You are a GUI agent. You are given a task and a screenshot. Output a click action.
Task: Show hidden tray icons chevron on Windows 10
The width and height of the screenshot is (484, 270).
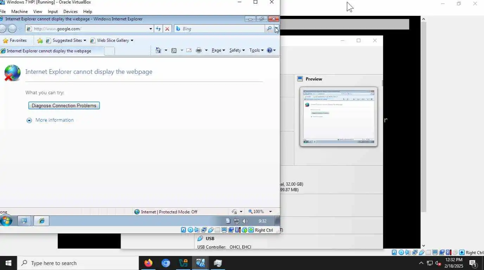click(x=421, y=263)
